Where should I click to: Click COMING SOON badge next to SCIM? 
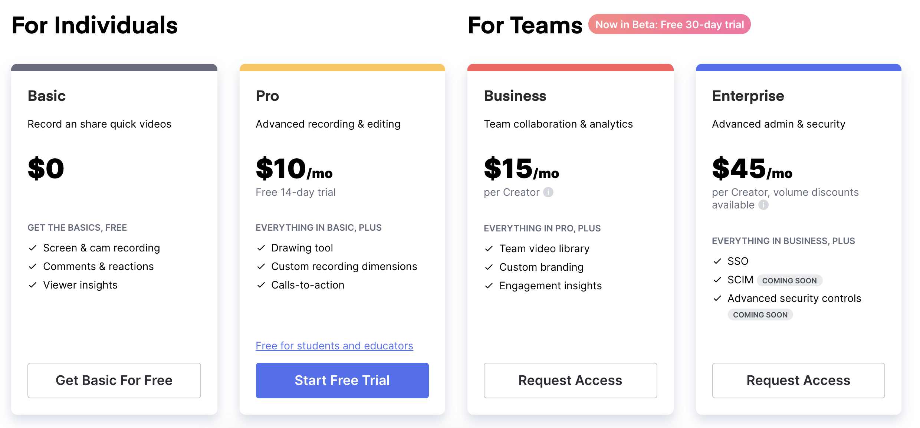click(789, 280)
